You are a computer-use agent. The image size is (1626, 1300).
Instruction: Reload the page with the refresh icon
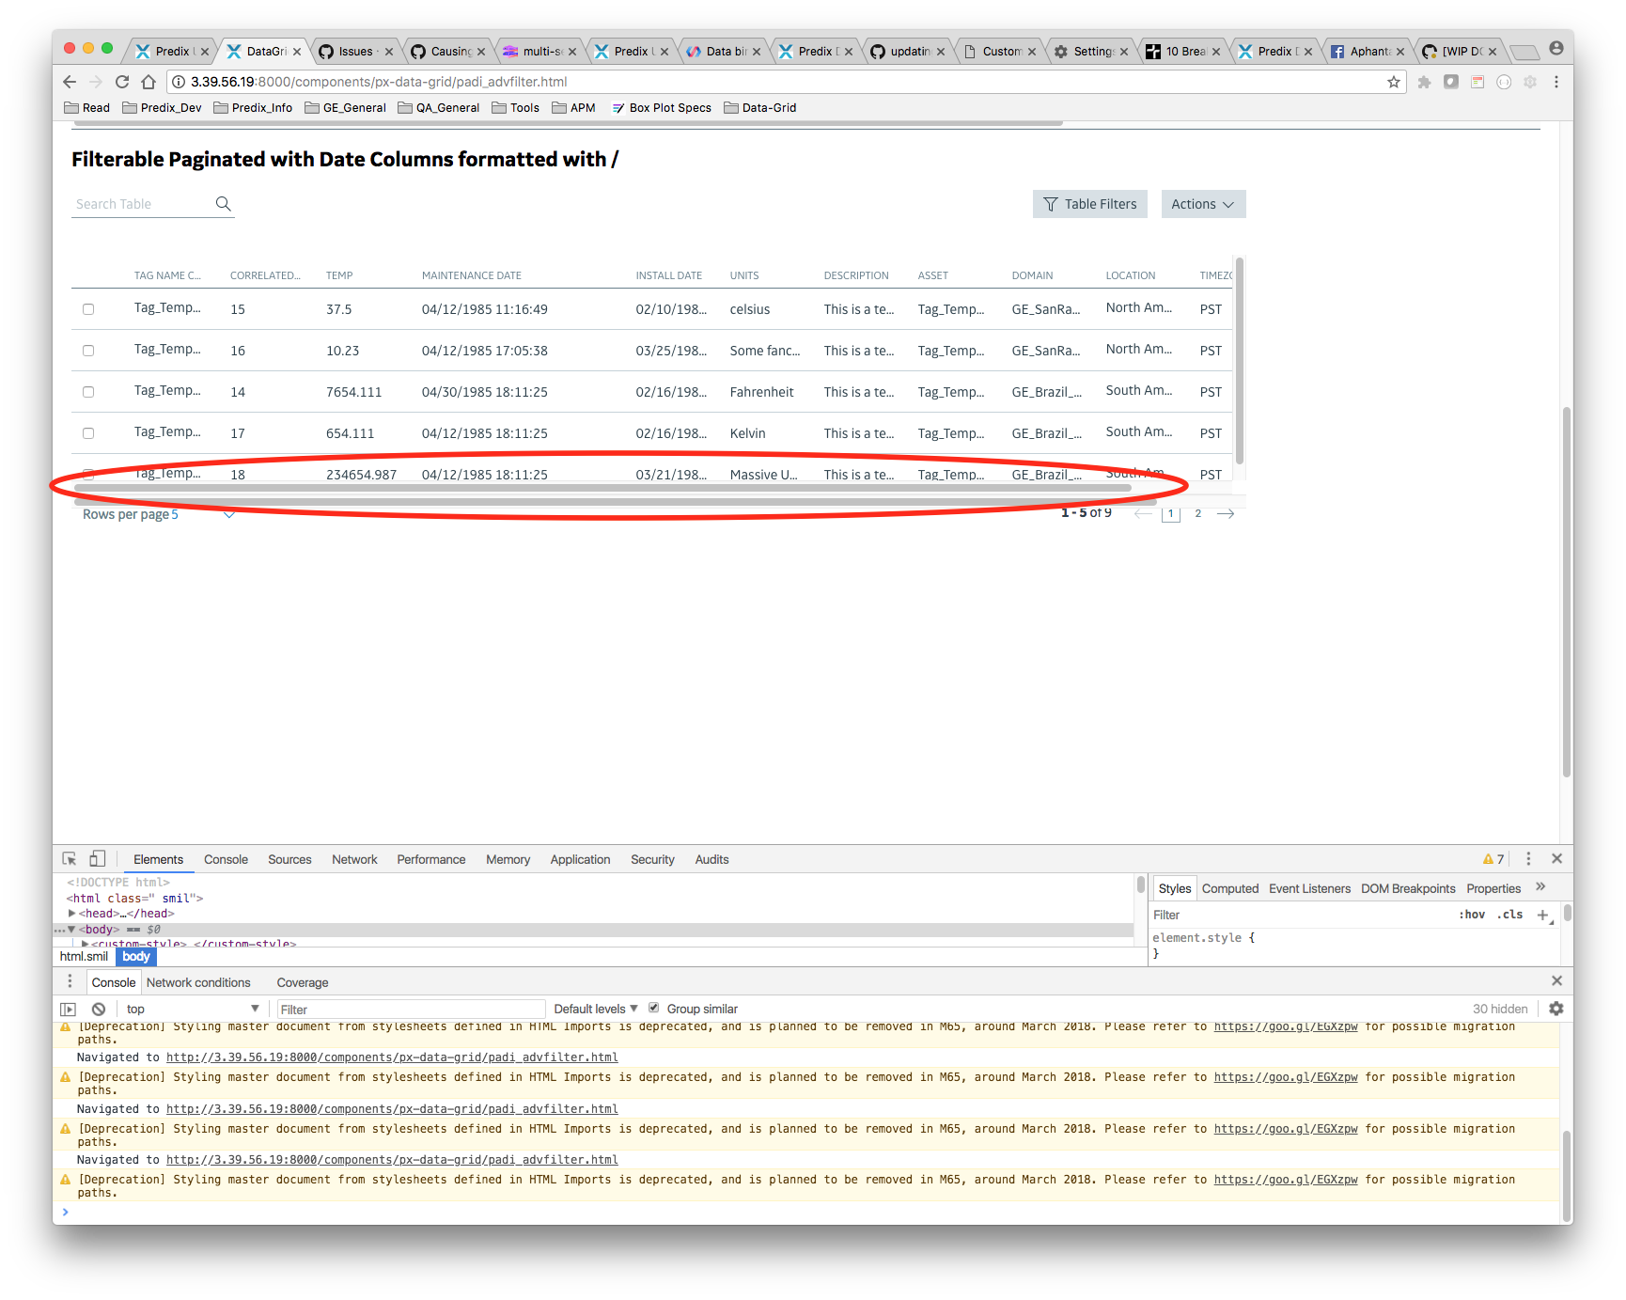click(122, 82)
